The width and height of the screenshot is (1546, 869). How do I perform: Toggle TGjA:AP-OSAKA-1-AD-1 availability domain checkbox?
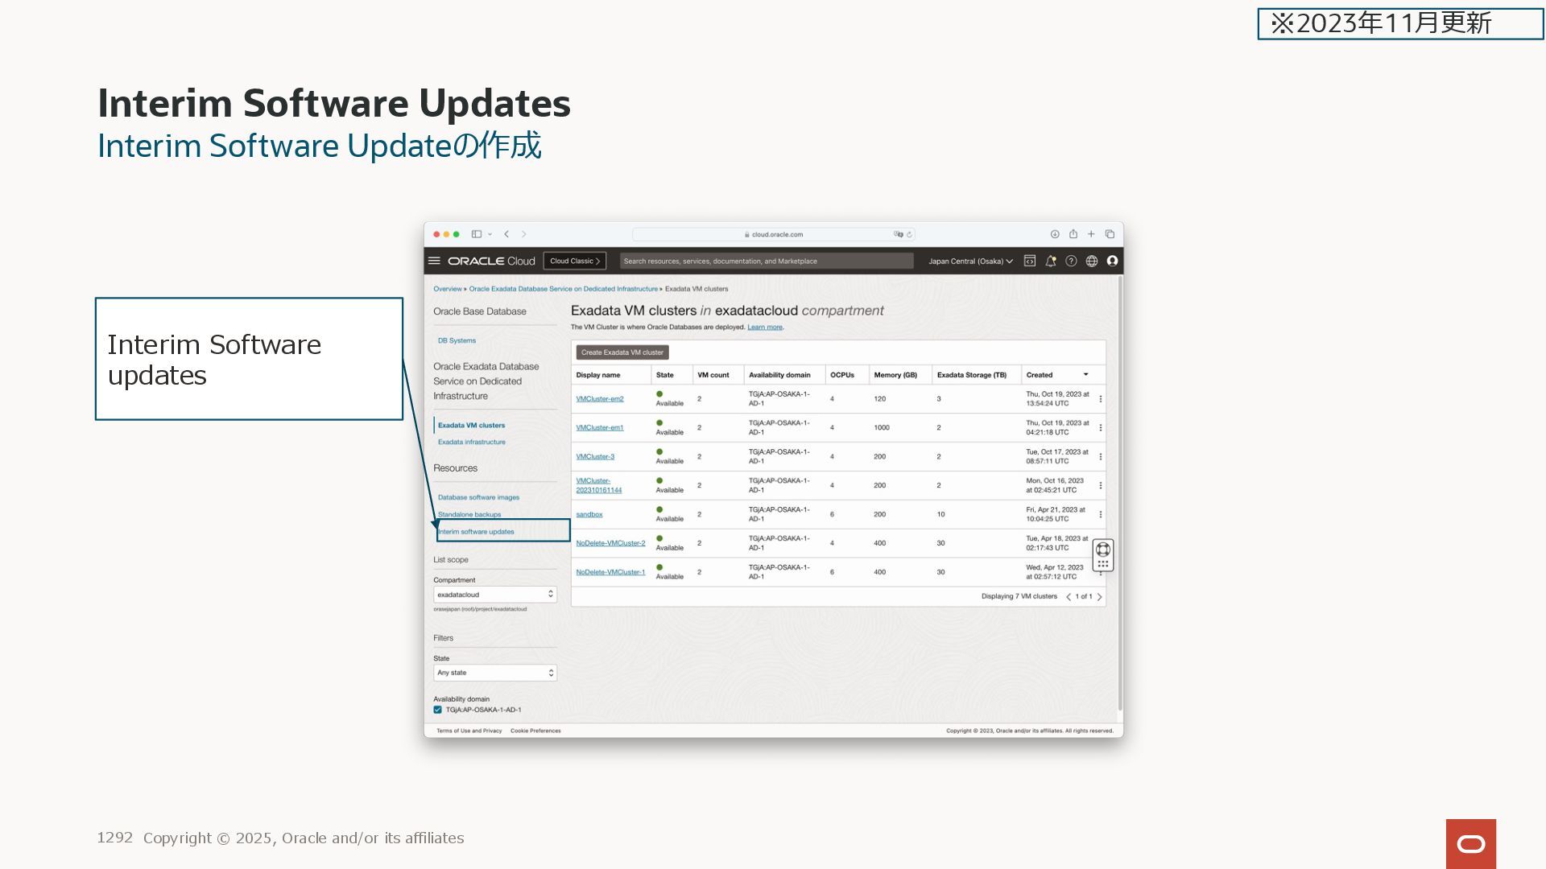coord(437,710)
